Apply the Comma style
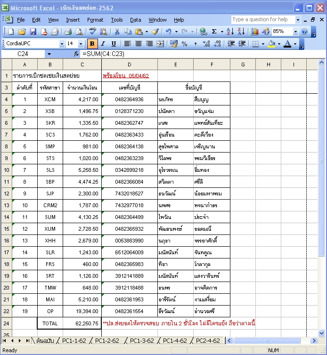The width and height of the screenshot is (327, 355). (196, 43)
